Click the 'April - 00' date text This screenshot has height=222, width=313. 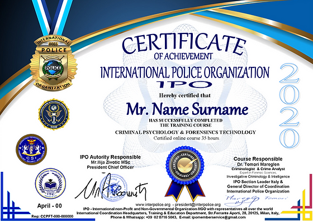point(50,206)
